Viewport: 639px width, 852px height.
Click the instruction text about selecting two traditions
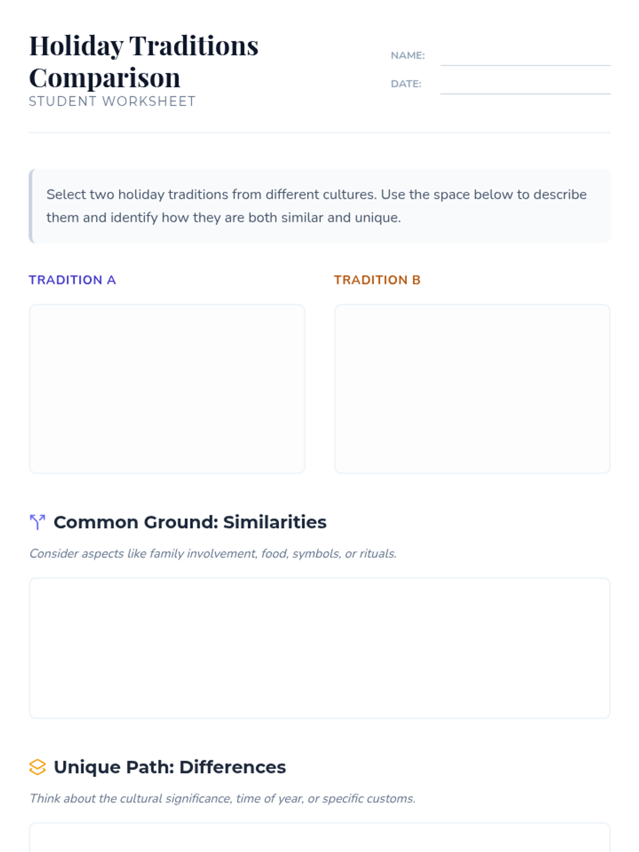[316, 206]
